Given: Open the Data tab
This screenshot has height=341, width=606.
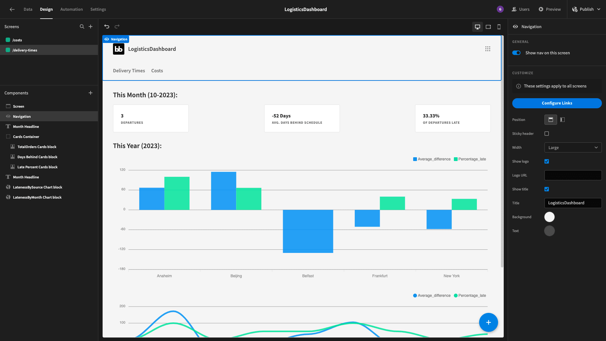Looking at the screenshot, I should pos(28,9).
